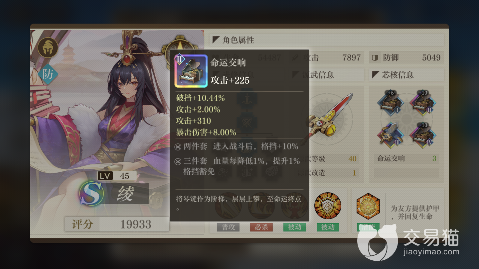The height and width of the screenshot is (269, 479).
Task: Expand the 角色属性 header
Action: tap(328, 40)
